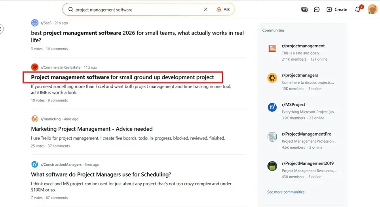Open r/projectmanagement community name

(x=303, y=46)
